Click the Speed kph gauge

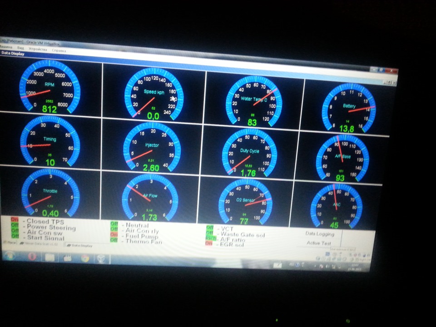pyautogui.click(x=154, y=94)
